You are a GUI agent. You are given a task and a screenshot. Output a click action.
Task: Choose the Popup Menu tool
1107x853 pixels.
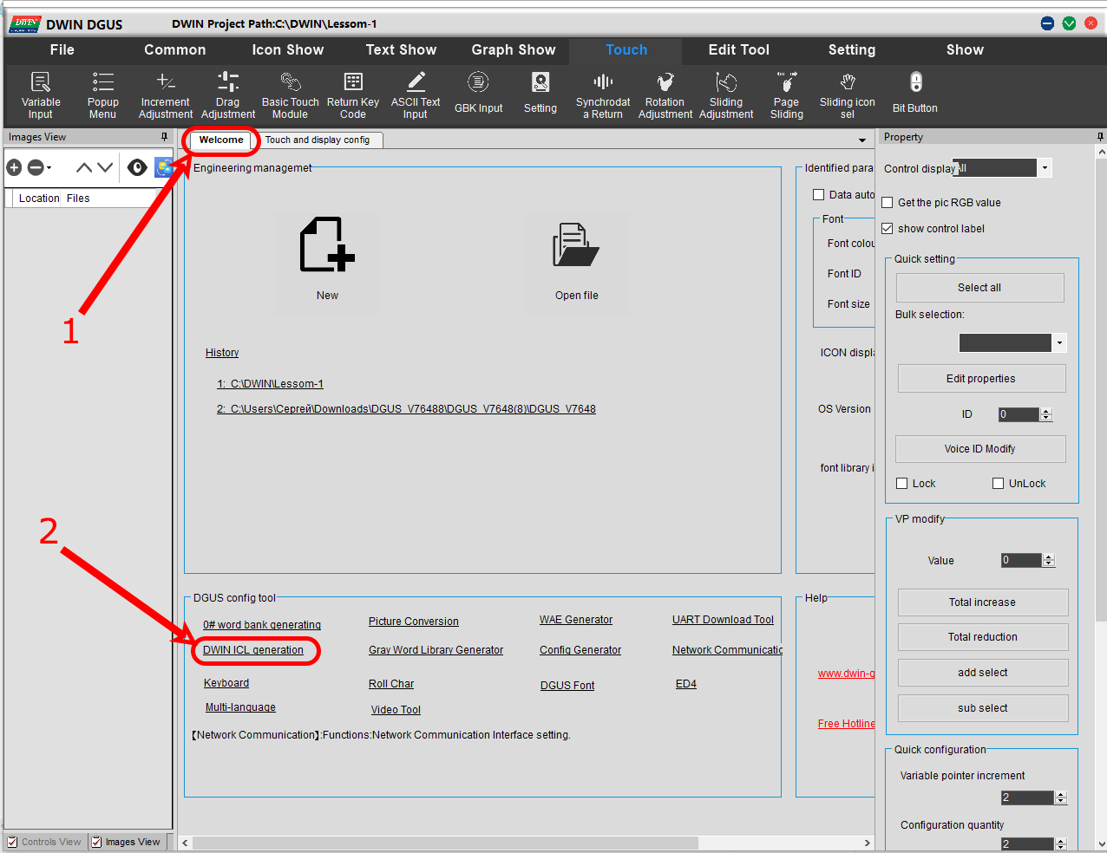[102, 94]
